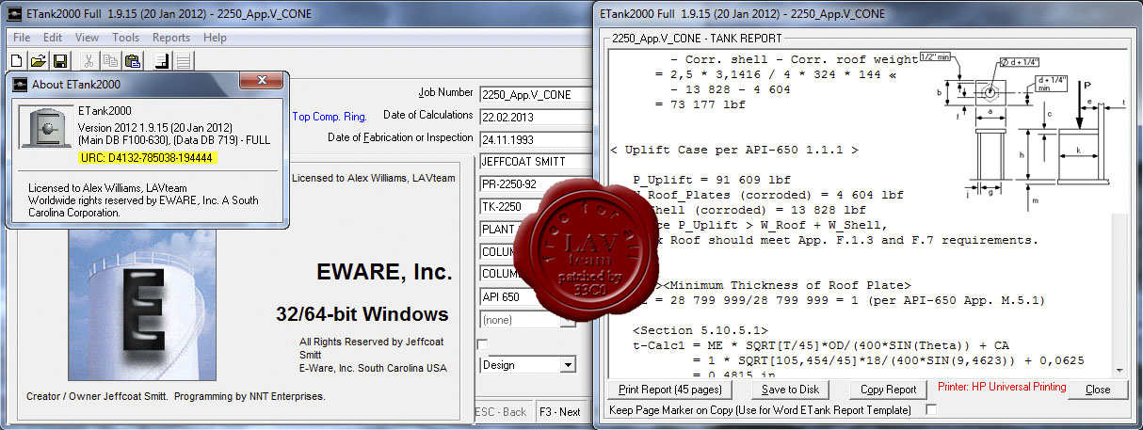Click '32/64-bit Windows' splash text
The image size is (1143, 430).
pyautogui.click(x=362, y=313)
